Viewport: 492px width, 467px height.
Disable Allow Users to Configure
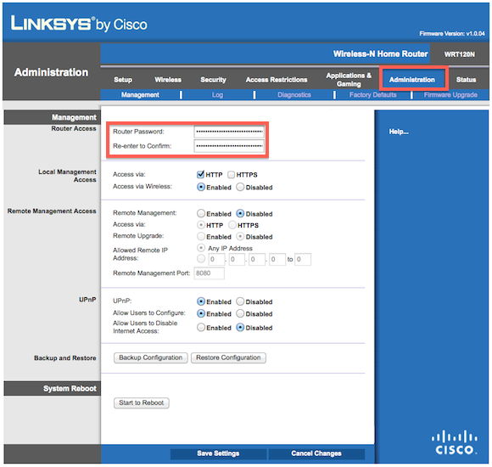240,313
